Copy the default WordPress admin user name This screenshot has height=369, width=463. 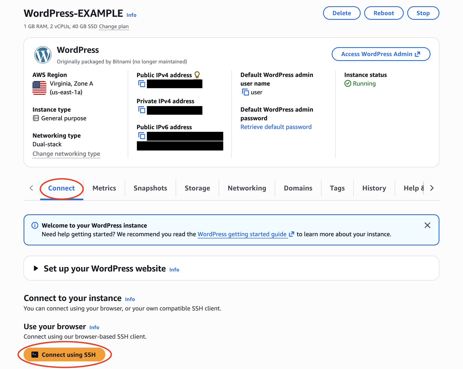click(245, 92)
